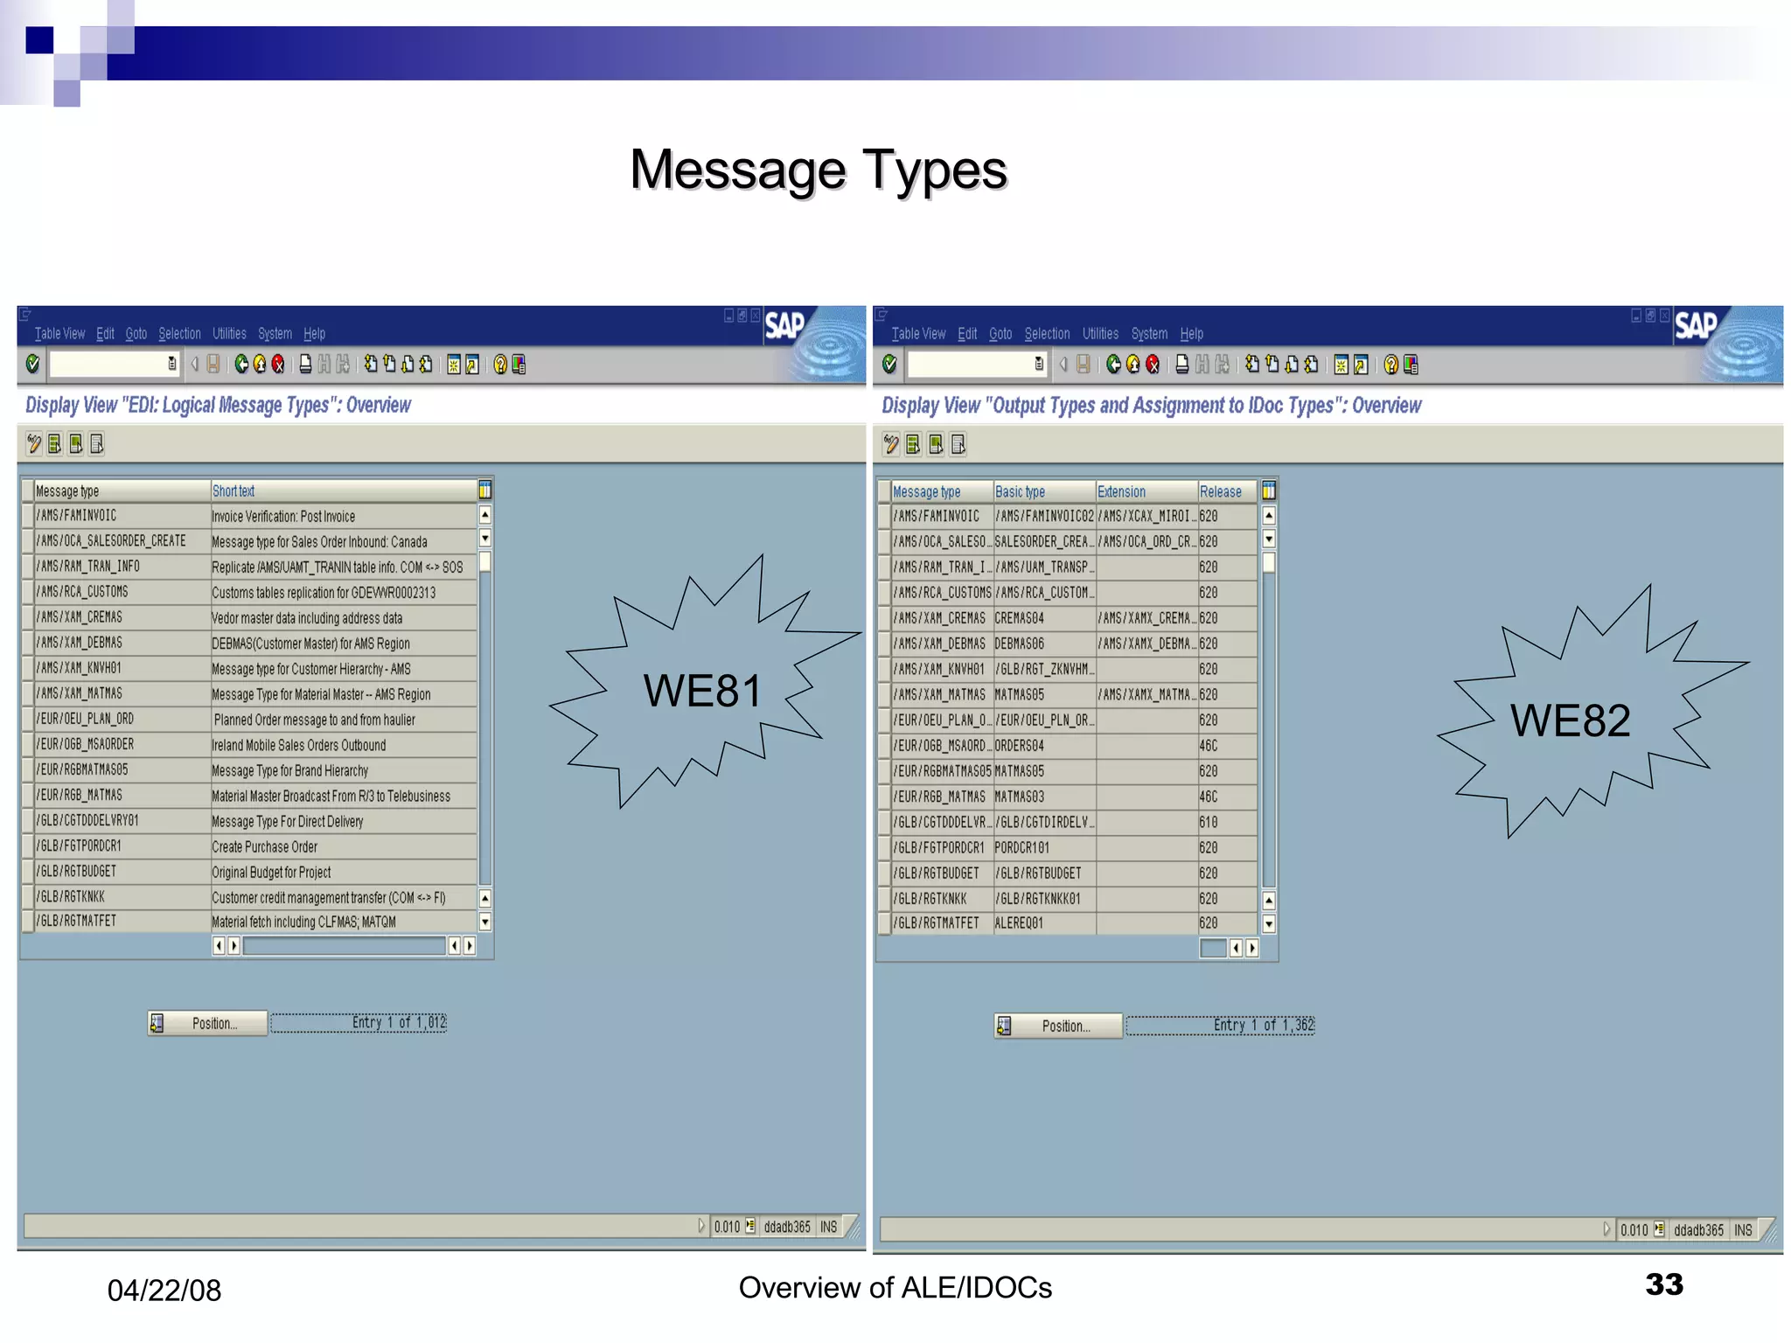This screenshot has width=1791, height=1343.
Task: Click First Page icon in EDI Logical Message Types window
Action: pos(371,364)
